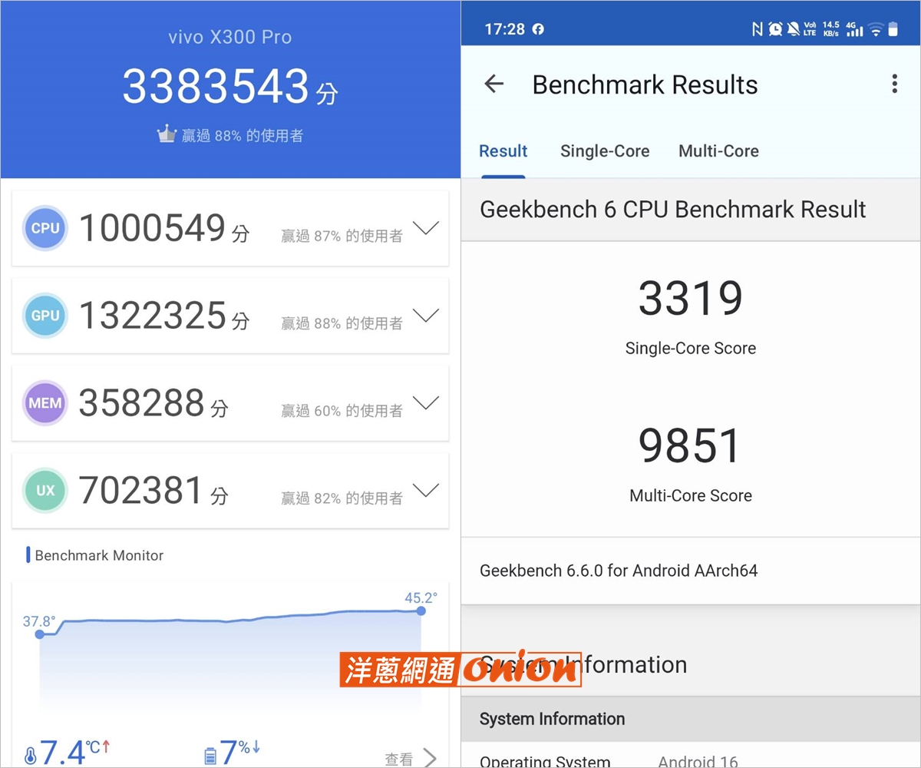The width and height of the screenshot is (921, 768).
Task: Tap the back arrow on Benchmark Results
Action: [494, 84]
